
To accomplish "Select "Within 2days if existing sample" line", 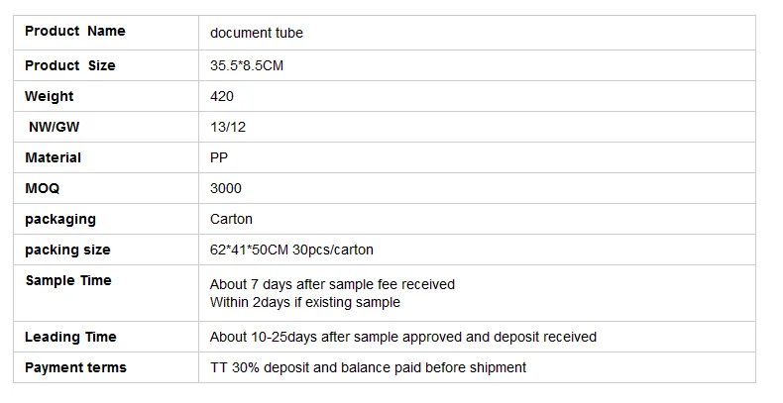I will point(305,302).
